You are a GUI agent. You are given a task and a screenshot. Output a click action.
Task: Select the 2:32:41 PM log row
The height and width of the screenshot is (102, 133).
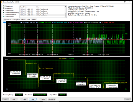point(42,9)
